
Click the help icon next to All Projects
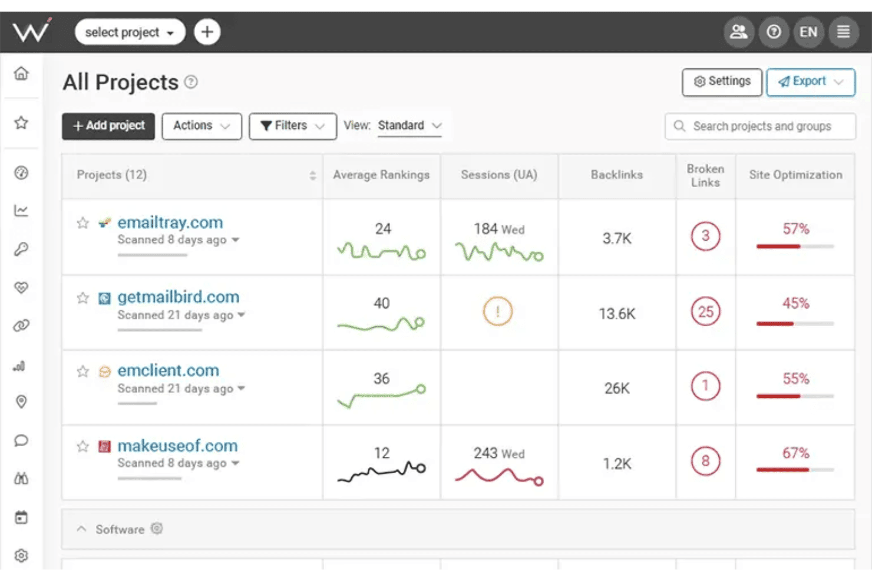tap(191, 82)
